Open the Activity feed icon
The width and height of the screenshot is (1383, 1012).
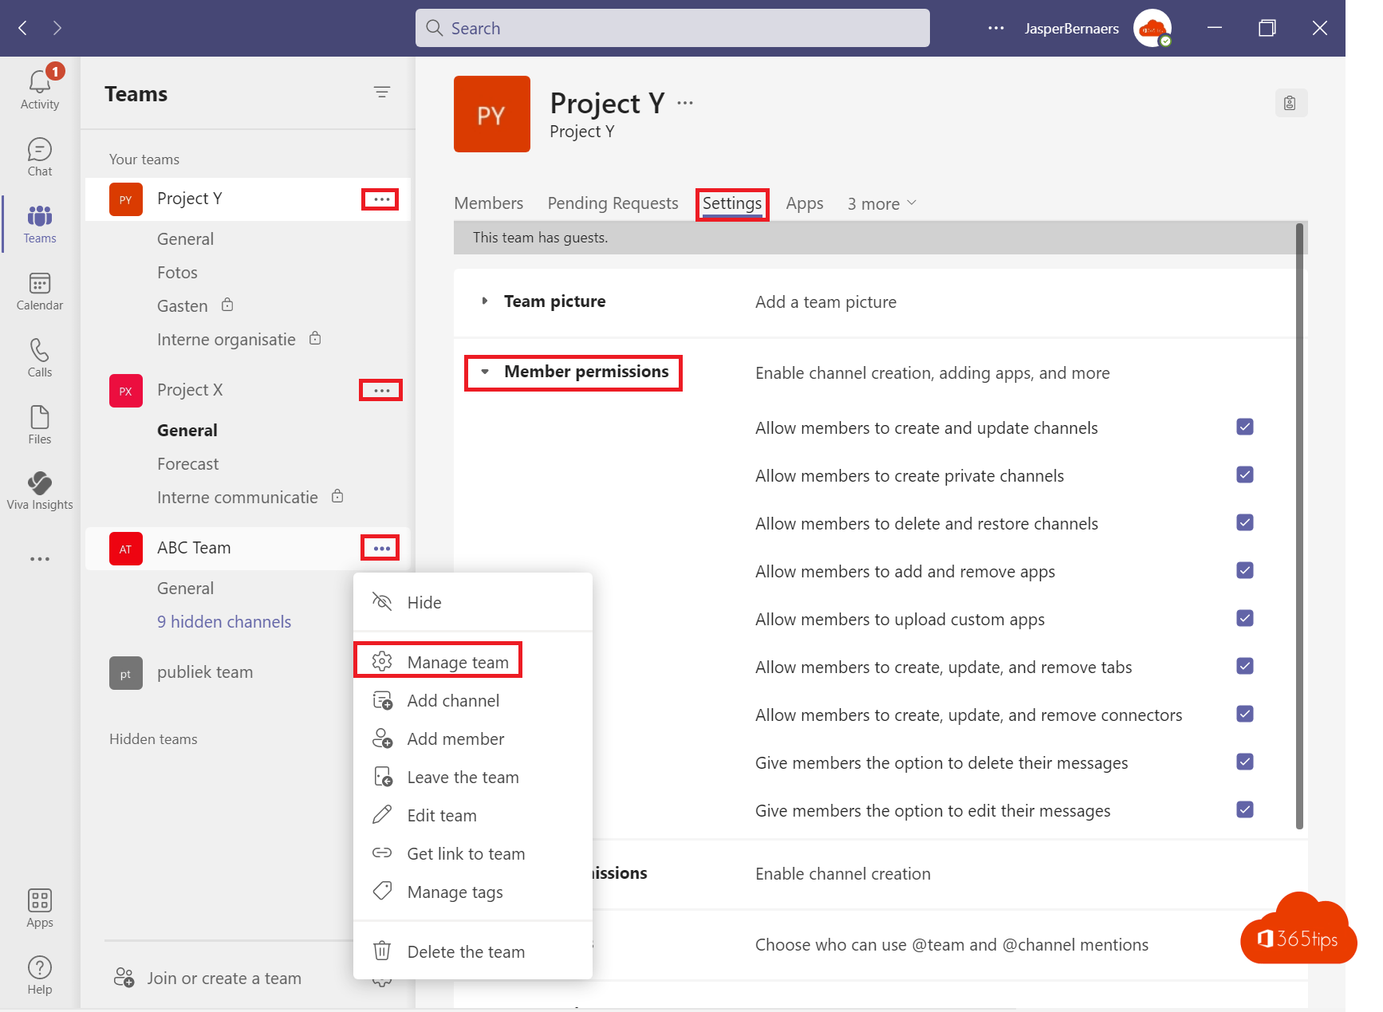click(x=39, y=89)
